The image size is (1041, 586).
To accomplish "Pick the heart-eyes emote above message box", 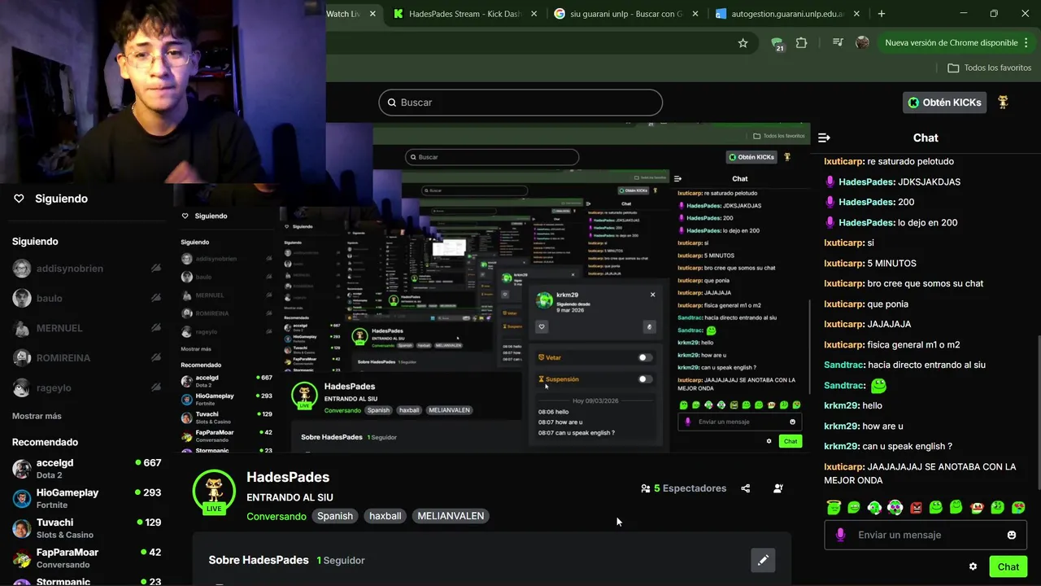I will tap(1018, 507).
